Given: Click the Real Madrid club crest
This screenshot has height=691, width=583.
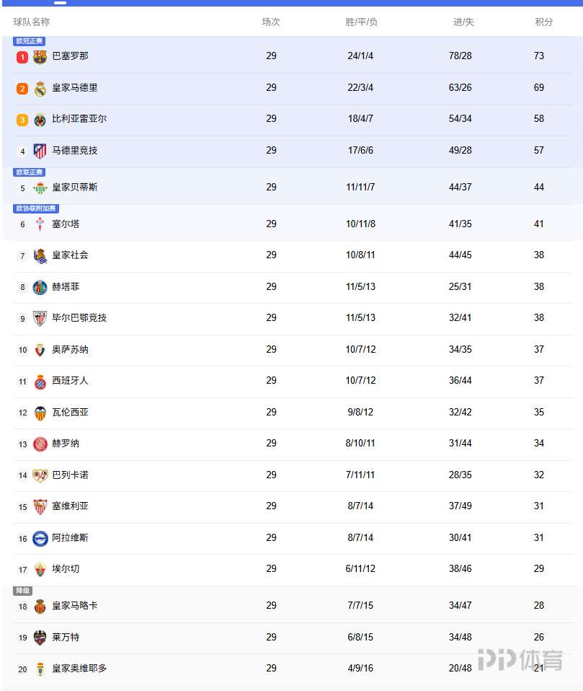Looking at the screenshot, I should click(40, 88).
